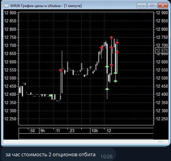This screenshot has width=171, height=161.
Task: Click the :50 time axis label
Action: 32,131
